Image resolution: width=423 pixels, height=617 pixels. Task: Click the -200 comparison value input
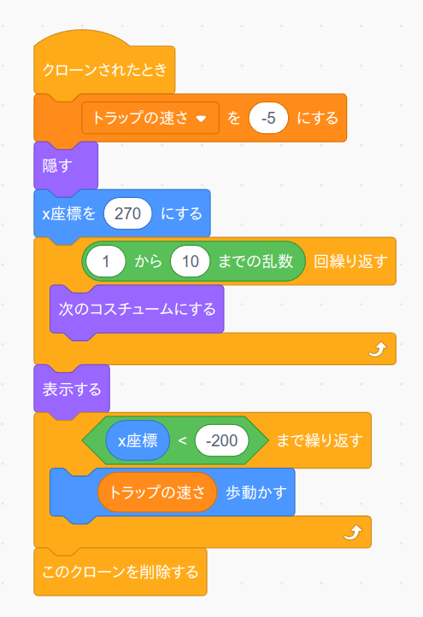pos(221,440)
